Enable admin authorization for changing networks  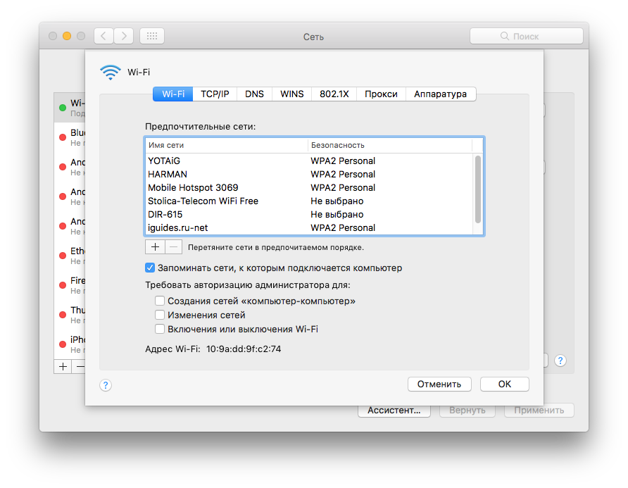(x=160, y=315)
